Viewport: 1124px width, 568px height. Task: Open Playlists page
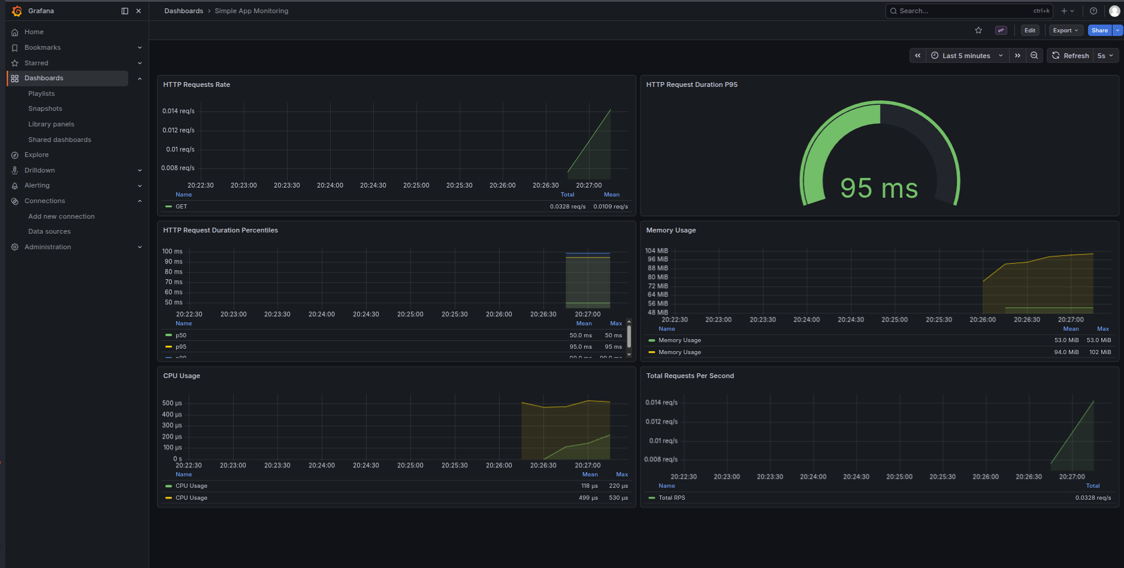pos(41,93)
